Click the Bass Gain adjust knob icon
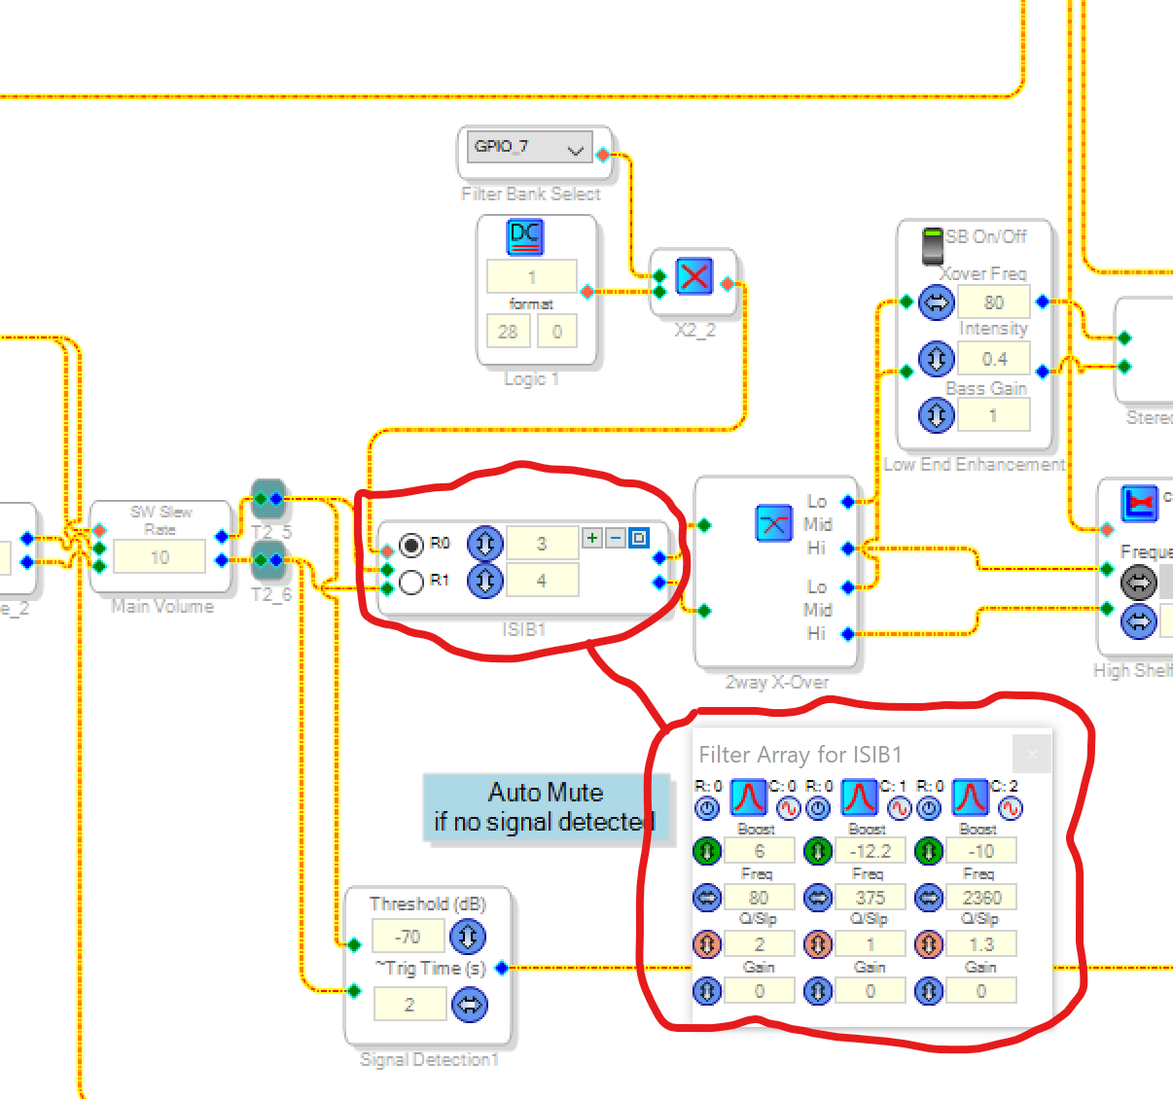 tap(936, 415)
